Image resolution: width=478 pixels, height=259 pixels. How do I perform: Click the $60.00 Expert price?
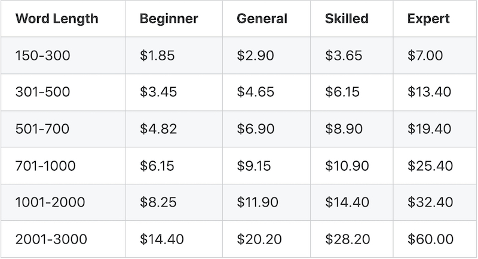(430, 239)
